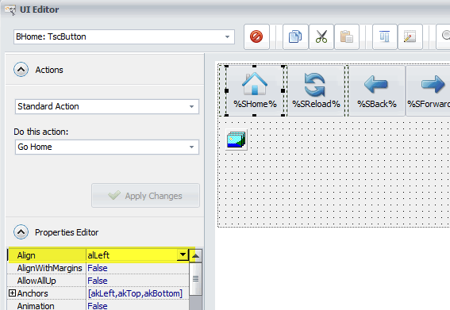This screenshot has height=310, width=450.
Task: Click the Cut scissors icon
Action: pos(321,36)
